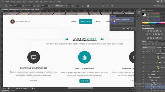Add a Channel Mixer adjustment
The width and height of the screenshot is (165, 92).
(159, 34)
